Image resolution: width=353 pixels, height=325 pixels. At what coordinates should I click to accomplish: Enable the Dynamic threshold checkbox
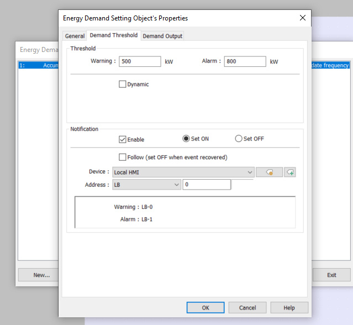tap(123, 85)
